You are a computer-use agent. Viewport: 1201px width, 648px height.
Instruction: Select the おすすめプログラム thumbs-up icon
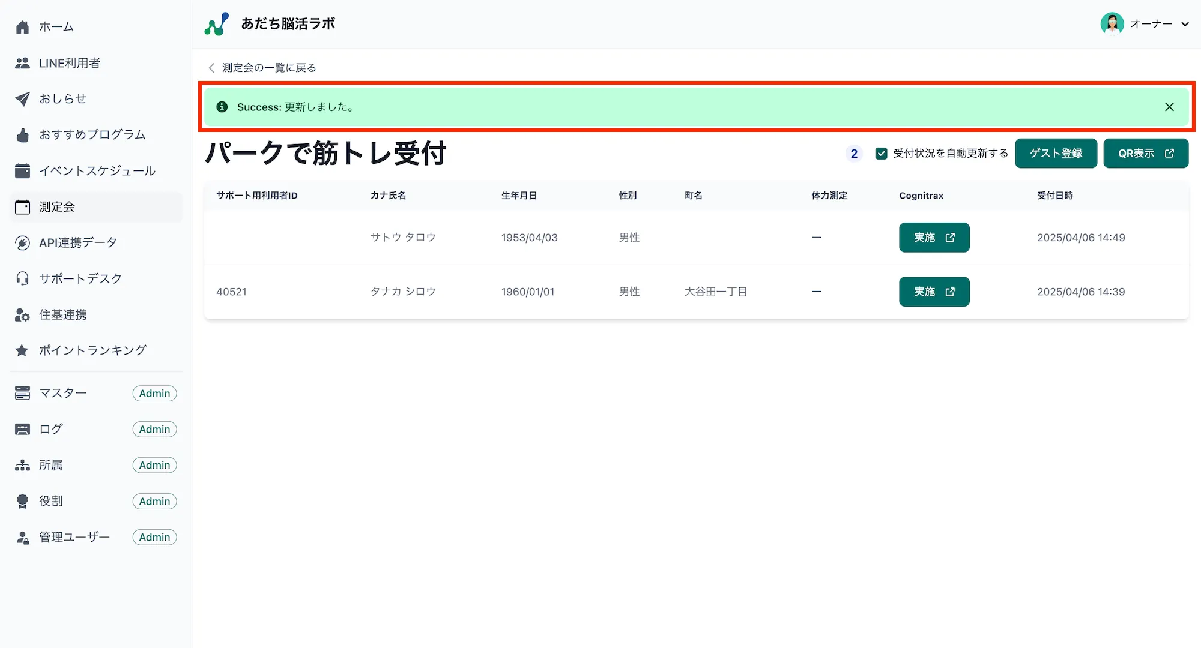tap(22, 134)
